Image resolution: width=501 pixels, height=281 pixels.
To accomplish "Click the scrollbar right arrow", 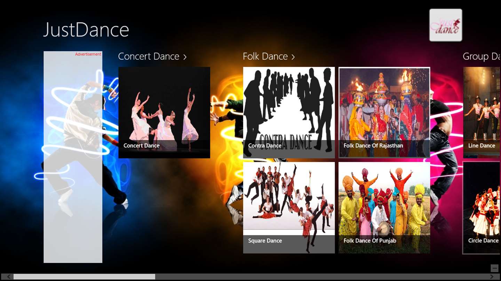I will coord(492,276).
